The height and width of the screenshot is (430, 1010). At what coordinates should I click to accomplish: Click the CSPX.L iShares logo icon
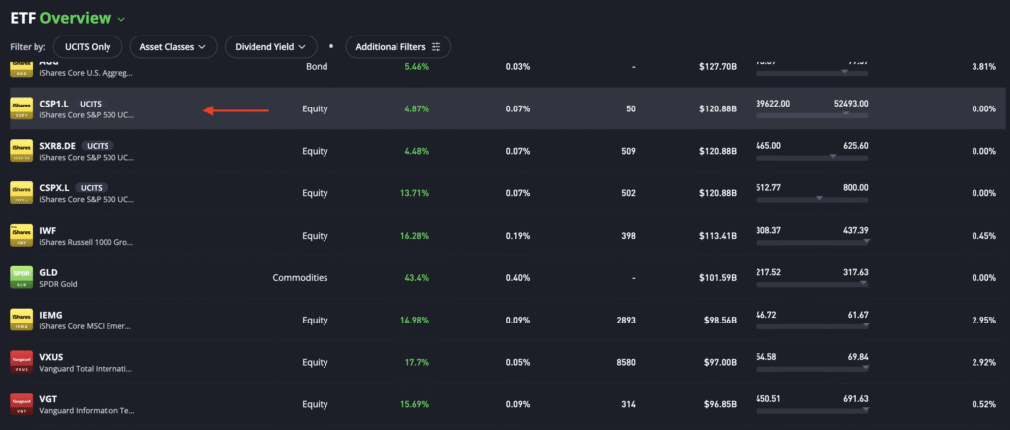pos(22,193)
